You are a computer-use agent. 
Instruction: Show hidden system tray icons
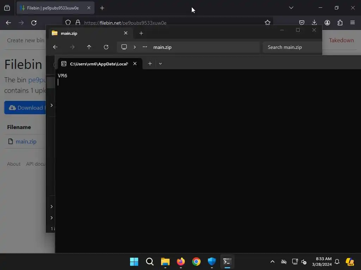click(273, 262)
